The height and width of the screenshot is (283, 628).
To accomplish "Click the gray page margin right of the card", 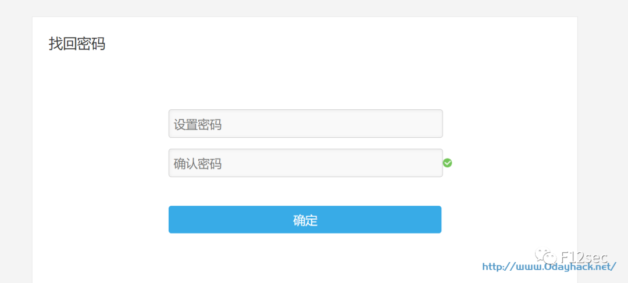I will pos(602,145).
